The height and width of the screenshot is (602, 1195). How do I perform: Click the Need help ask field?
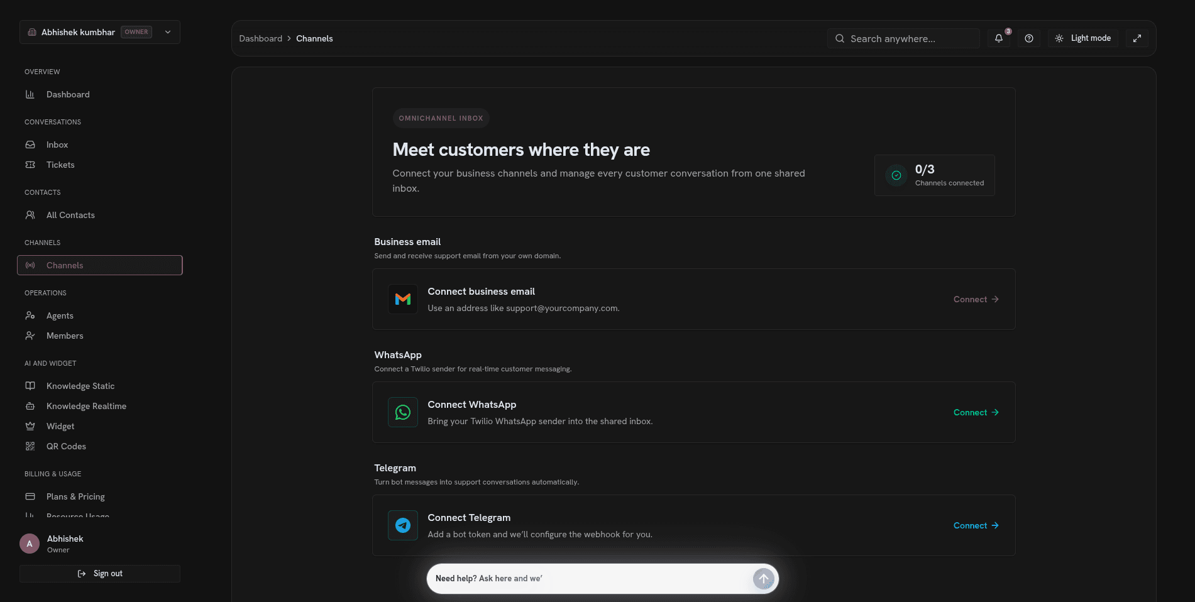[591, 579]
